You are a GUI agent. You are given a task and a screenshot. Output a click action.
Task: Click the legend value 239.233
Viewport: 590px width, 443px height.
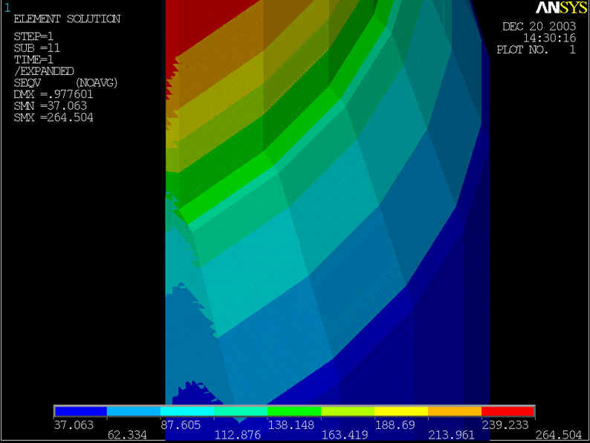tap(505, 425)
